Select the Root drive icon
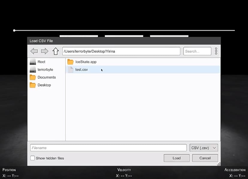The height and width of the screenshot is (179, 248). coord(33,62)
